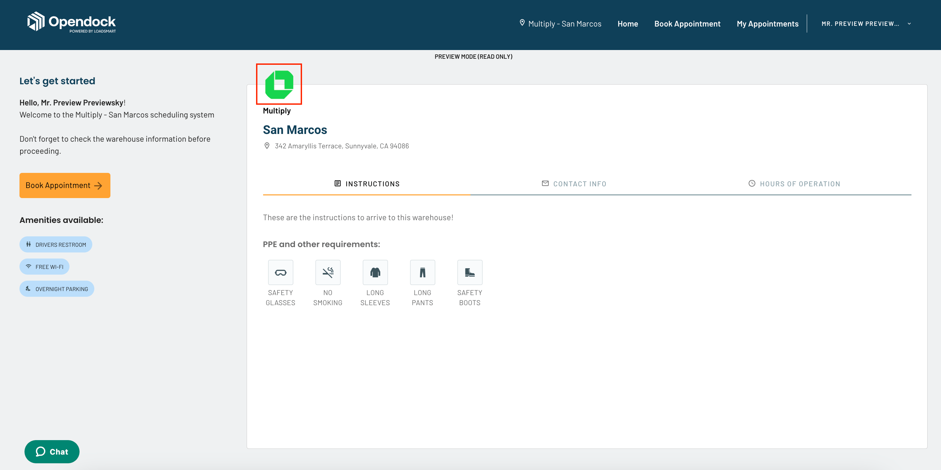941x470 pixels.
Task: Click the No Smoking requirement icon
Action: (328, 272)
